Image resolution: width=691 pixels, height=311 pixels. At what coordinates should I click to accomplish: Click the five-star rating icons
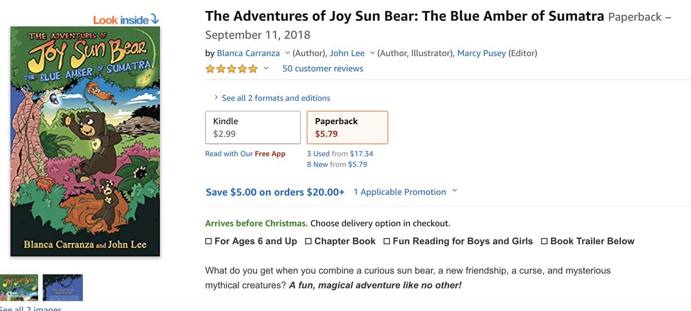click(232, 69)
